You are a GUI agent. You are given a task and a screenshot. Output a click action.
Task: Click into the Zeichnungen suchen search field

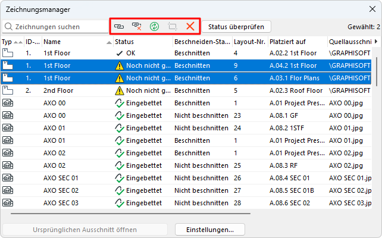[60, 27]
